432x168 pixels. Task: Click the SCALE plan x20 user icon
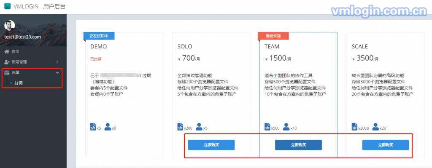click(x=375, y=127)
